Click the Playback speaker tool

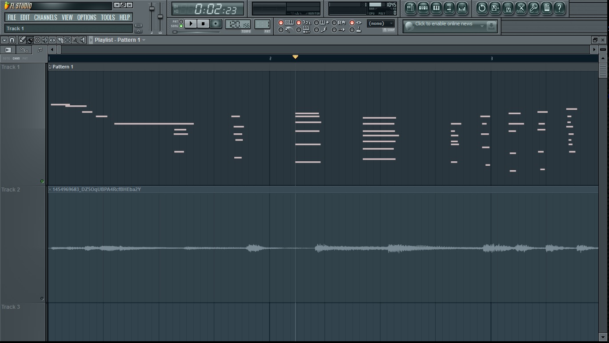83,40
